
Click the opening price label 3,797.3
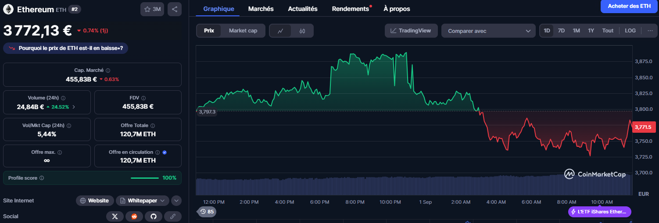click(x=207, y=112)
